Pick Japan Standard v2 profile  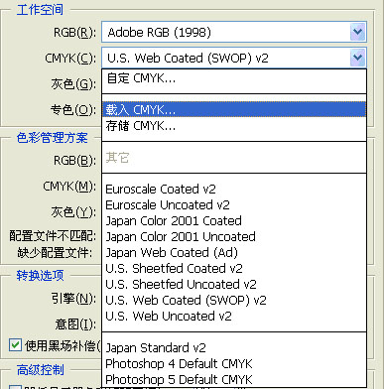click(x=234, y=347)
